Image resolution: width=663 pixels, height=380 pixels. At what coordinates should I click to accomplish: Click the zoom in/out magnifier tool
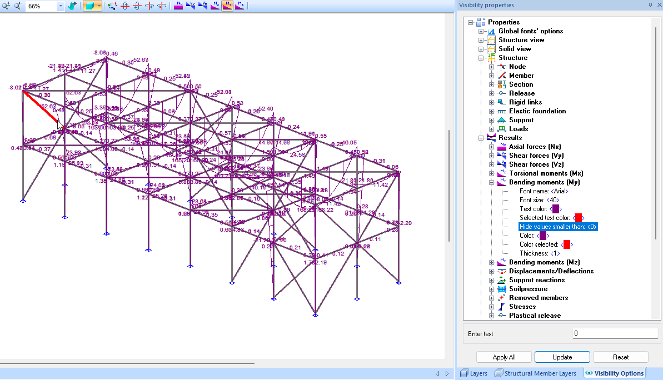point(6,6)
